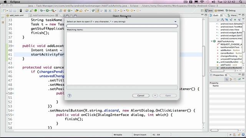Viewport: 246px width, 138px height.
Task: Click the resource name search input field
Action: tap(122, 26)
